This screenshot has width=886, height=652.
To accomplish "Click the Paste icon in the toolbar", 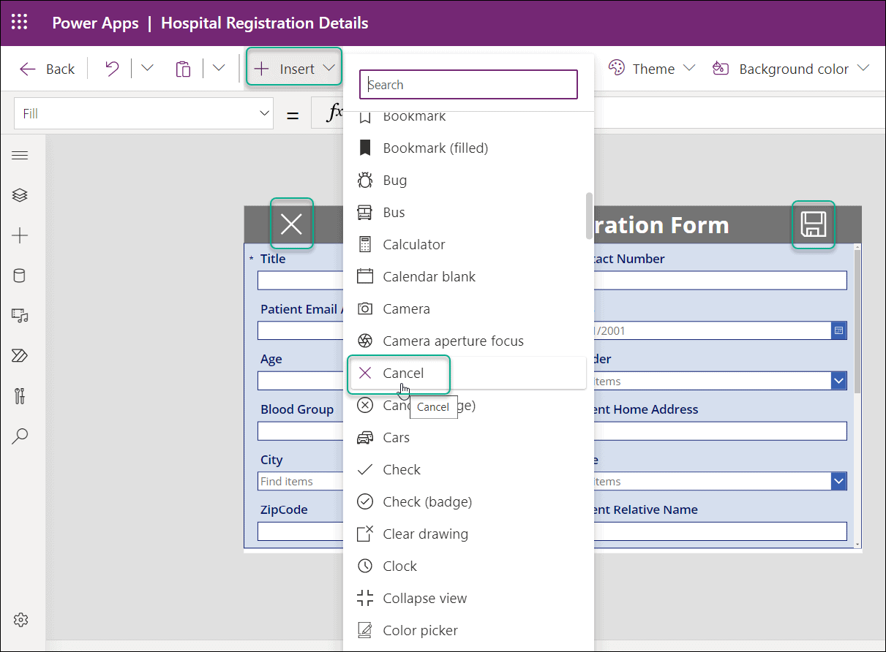I will coord(183,68).
